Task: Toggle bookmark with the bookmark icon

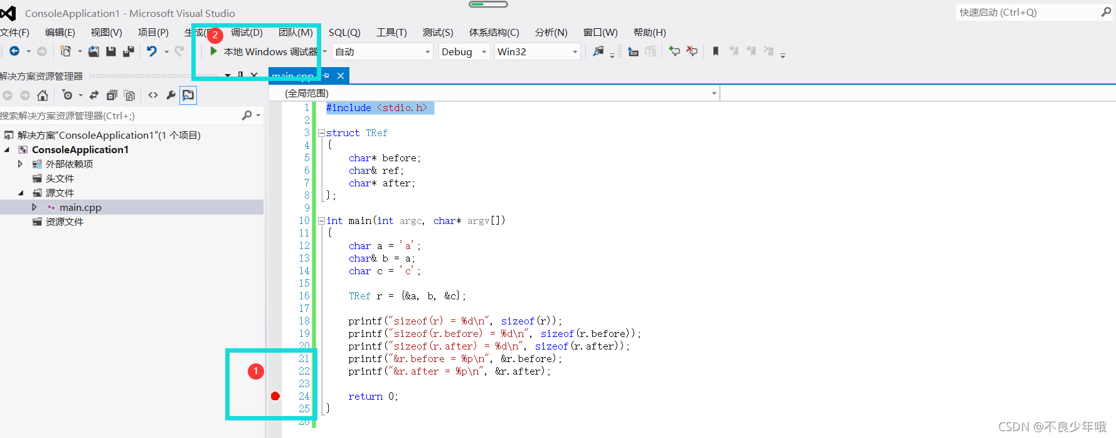Action: pos(715,51)
